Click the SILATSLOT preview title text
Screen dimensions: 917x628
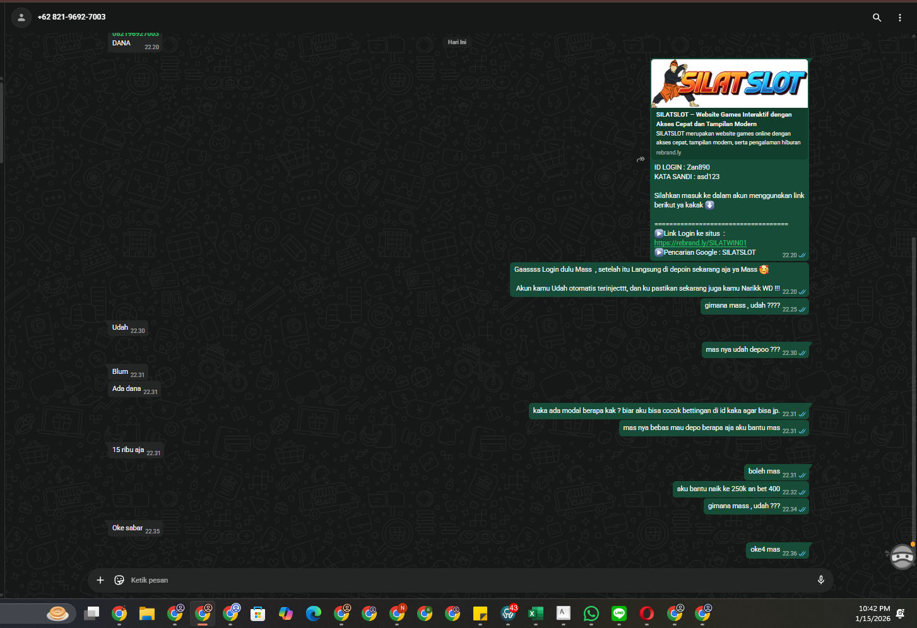[724, 119]
